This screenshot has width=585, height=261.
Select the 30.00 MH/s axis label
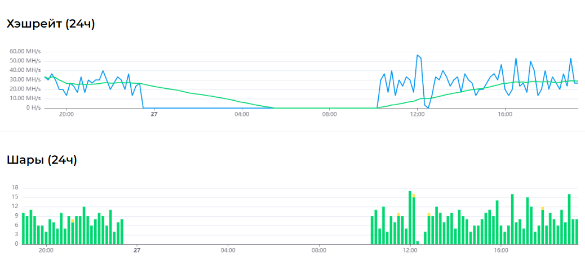25,79
